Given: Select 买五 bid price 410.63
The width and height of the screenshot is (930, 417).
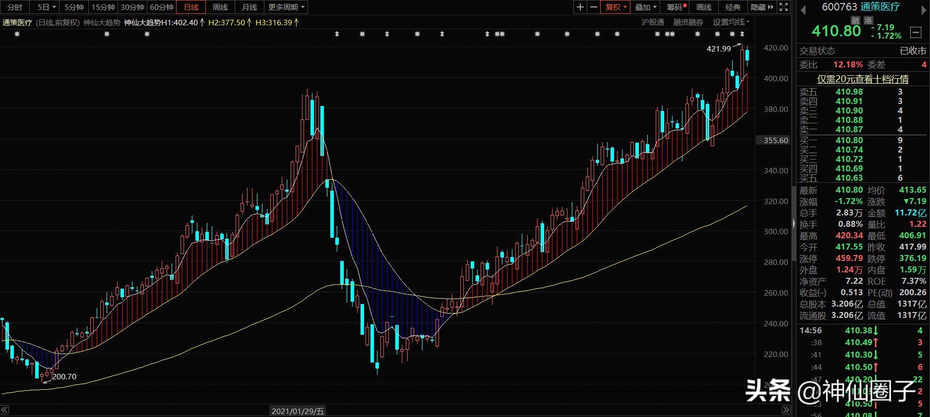Looking at the screenshot, I should [849, 178].
